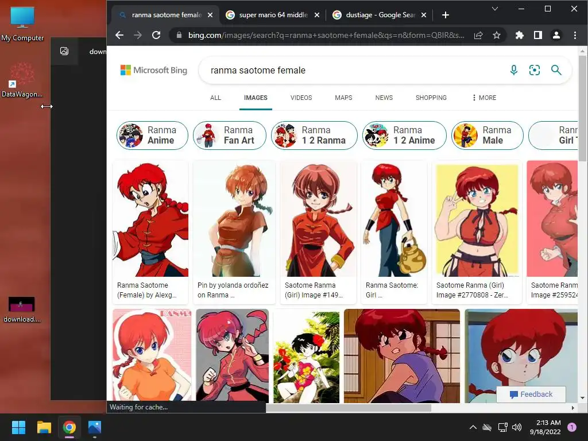Open a new browser tab
The height and width of the screenshot is (441, 588).
tap(445, 15)
